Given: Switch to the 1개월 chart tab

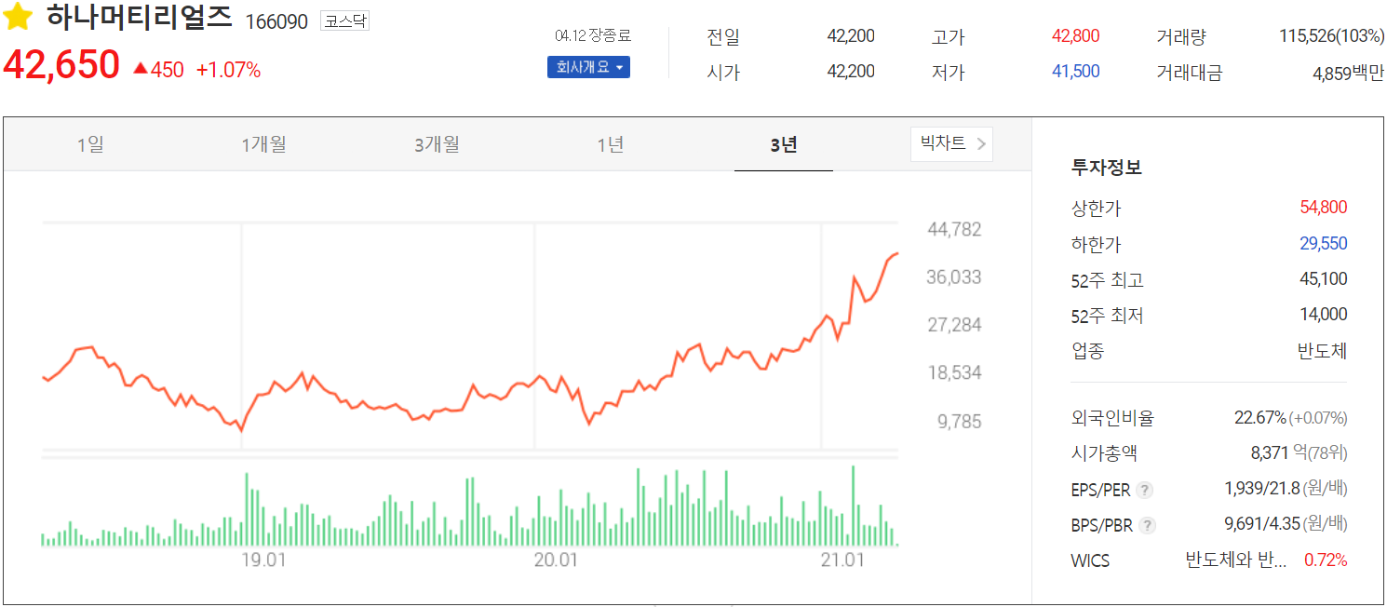Looking at the screenshot, I should 263,144.
